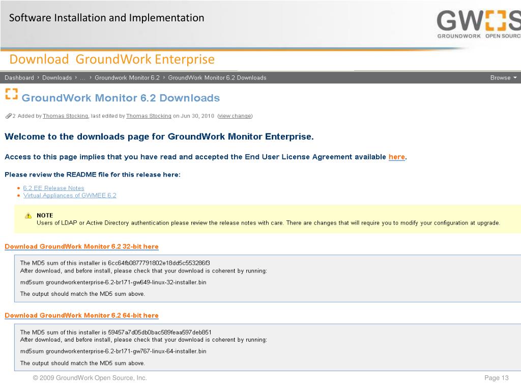
Task: Go to Dashboard breadcrumb
Action: pyautogui.click(x=19, y=77)
